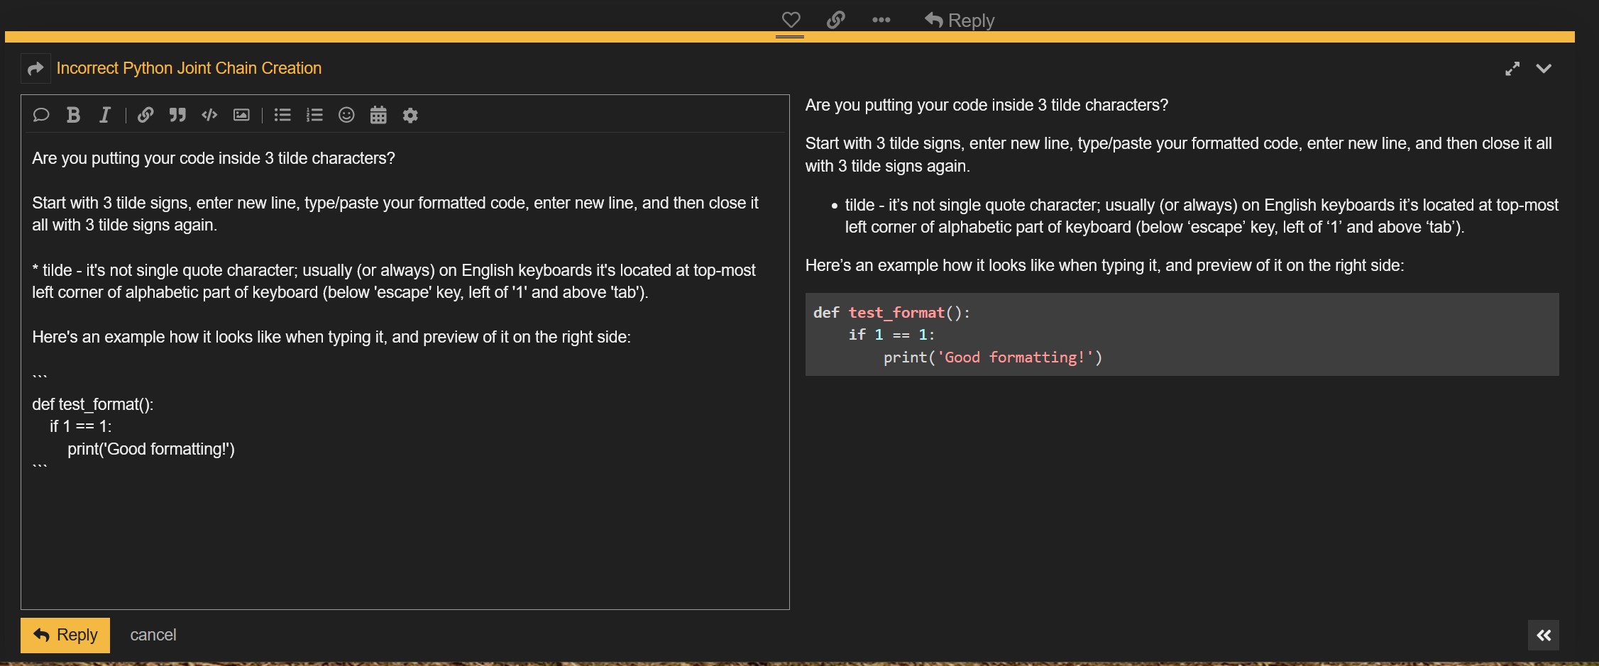Insert a hyperlink using the toolbar

point(145,115)
